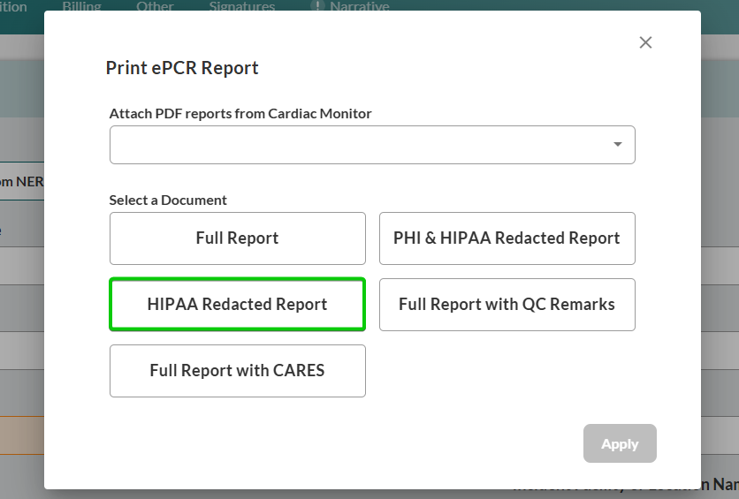Screen dimensions: 739x499
Task: Open the Narrative tab
Action: pyautogui.click(x=359, y=6)
